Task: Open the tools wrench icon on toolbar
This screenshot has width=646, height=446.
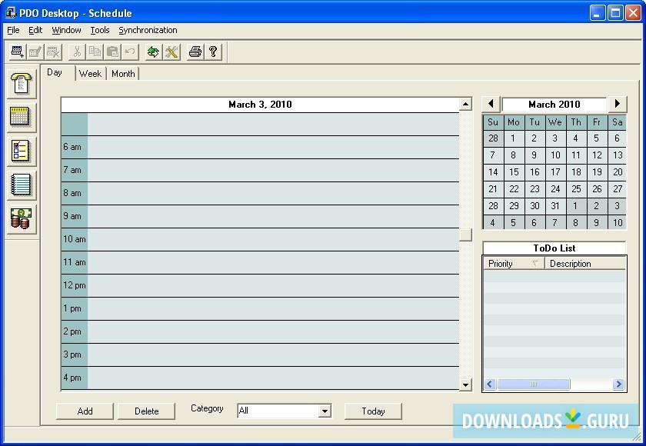Action: pos(172,52)
